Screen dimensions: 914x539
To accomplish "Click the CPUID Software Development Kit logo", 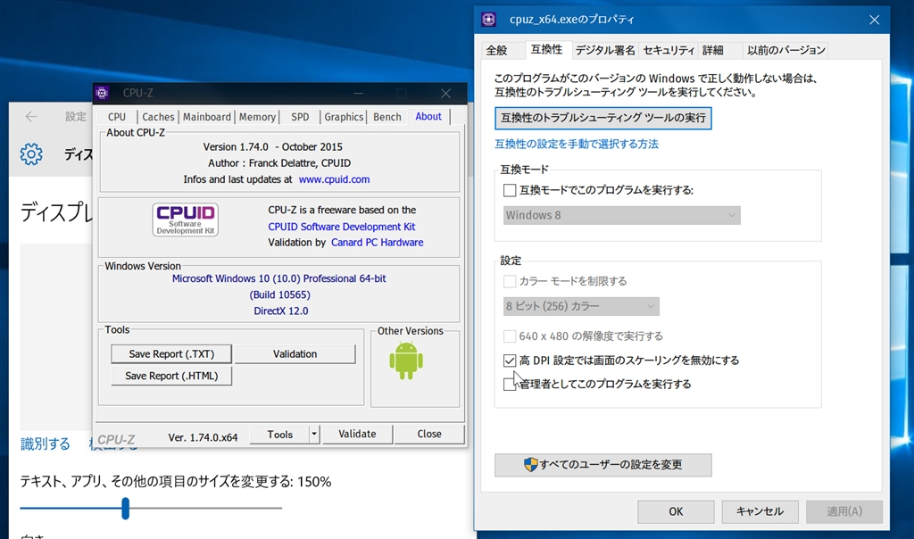I will (186, 220).
